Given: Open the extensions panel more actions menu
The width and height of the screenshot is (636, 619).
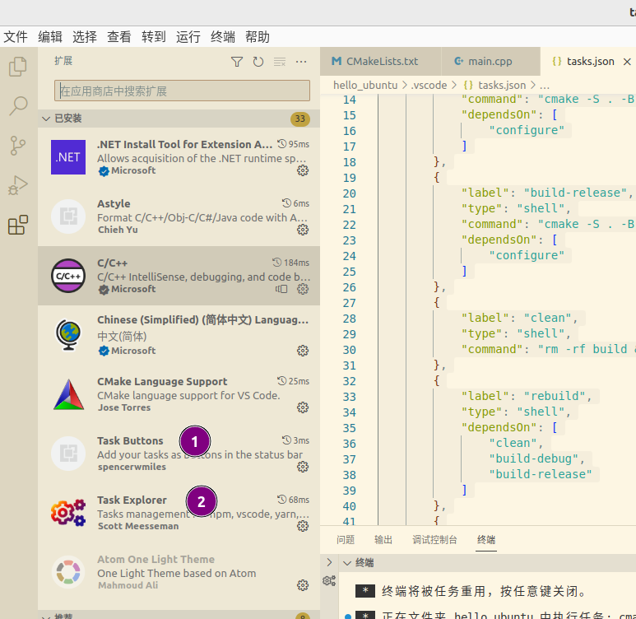Looking at the screenshot, I should click(301, 62).
